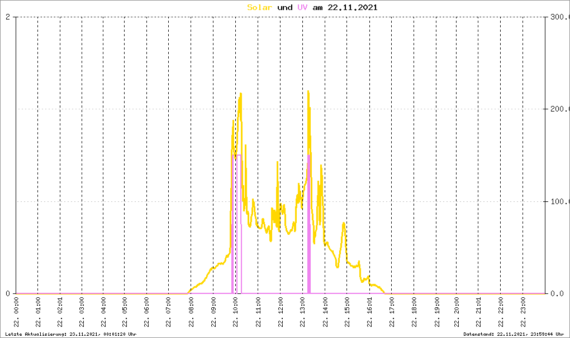Click the time label '22. 14:00'

(x=325, y=312)
